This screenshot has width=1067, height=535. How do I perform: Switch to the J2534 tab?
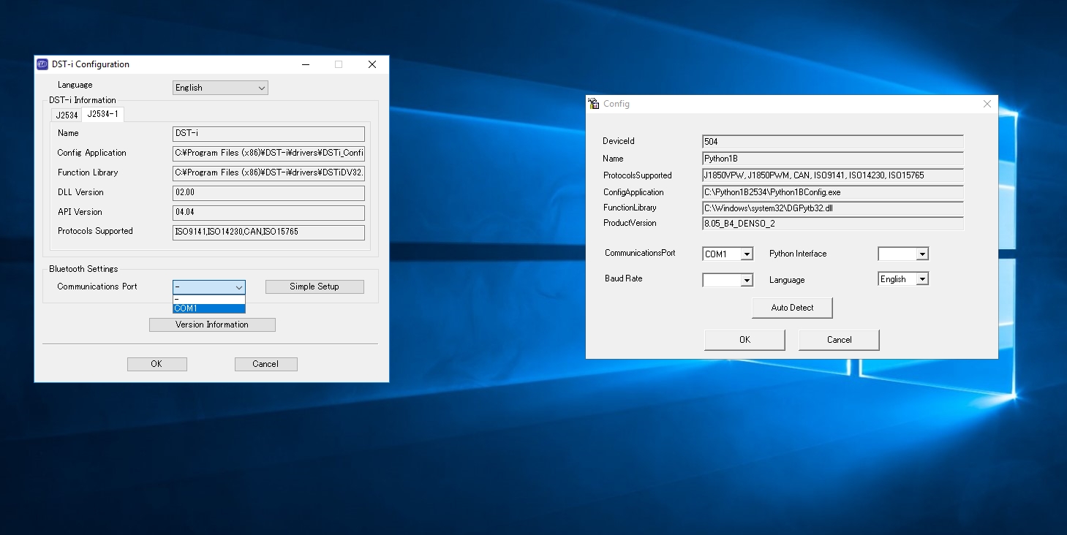pyautogui.click(x=67, y=115)
